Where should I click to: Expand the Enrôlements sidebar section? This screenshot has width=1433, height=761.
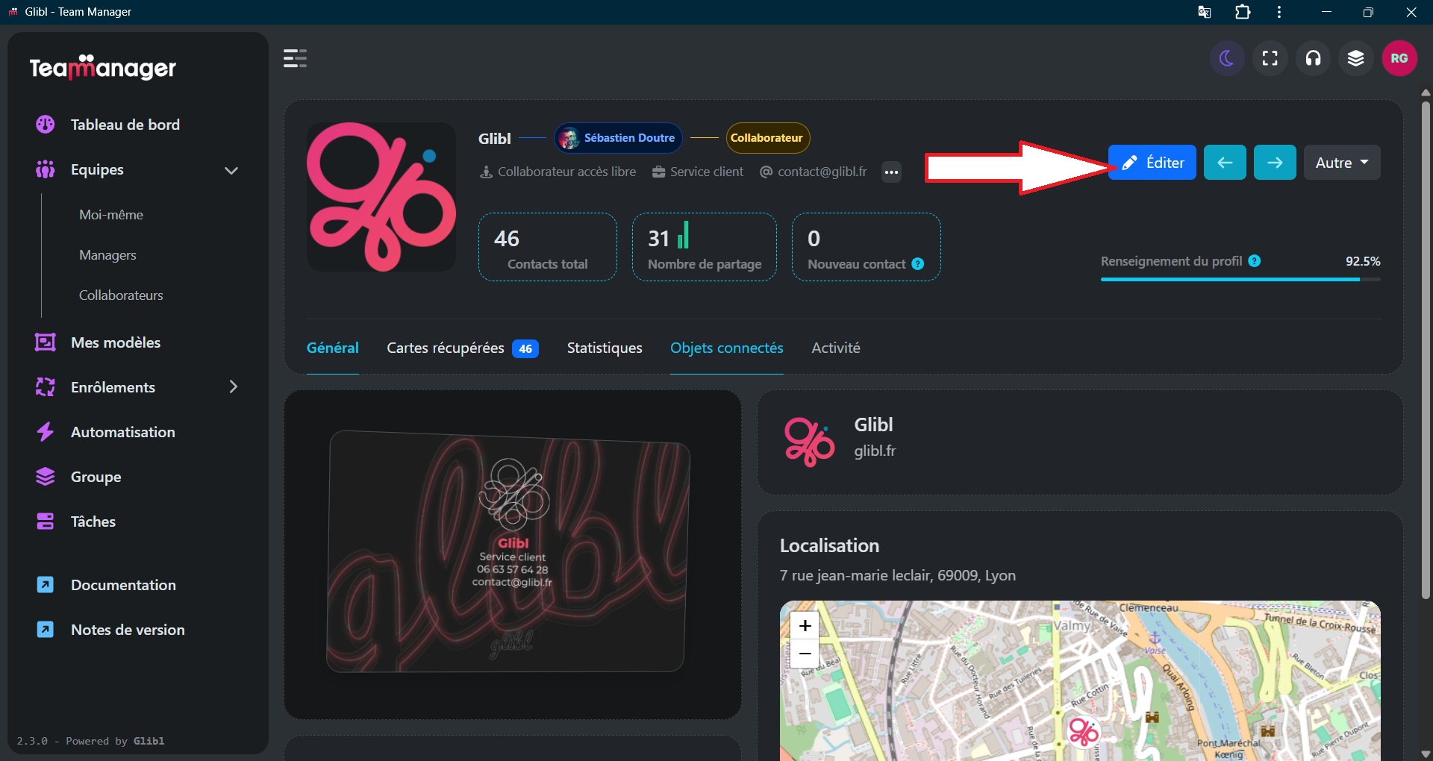pyautogui.click(x=233, y=387)
